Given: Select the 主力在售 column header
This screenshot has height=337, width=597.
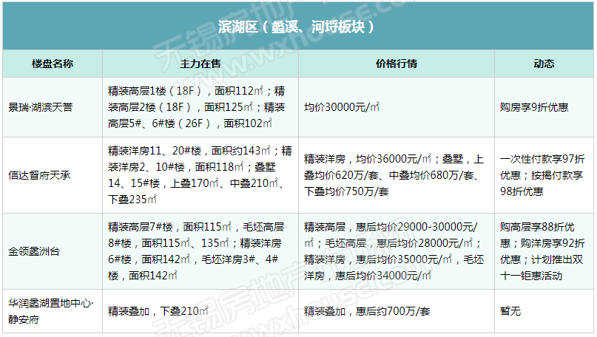Looking at the screenshot, I should (x=200, y=64).
